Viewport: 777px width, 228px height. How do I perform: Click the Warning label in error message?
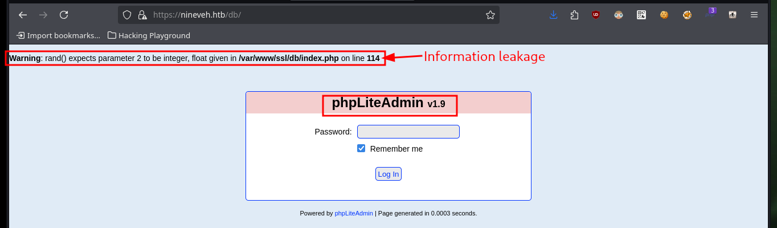coord(25,58)
